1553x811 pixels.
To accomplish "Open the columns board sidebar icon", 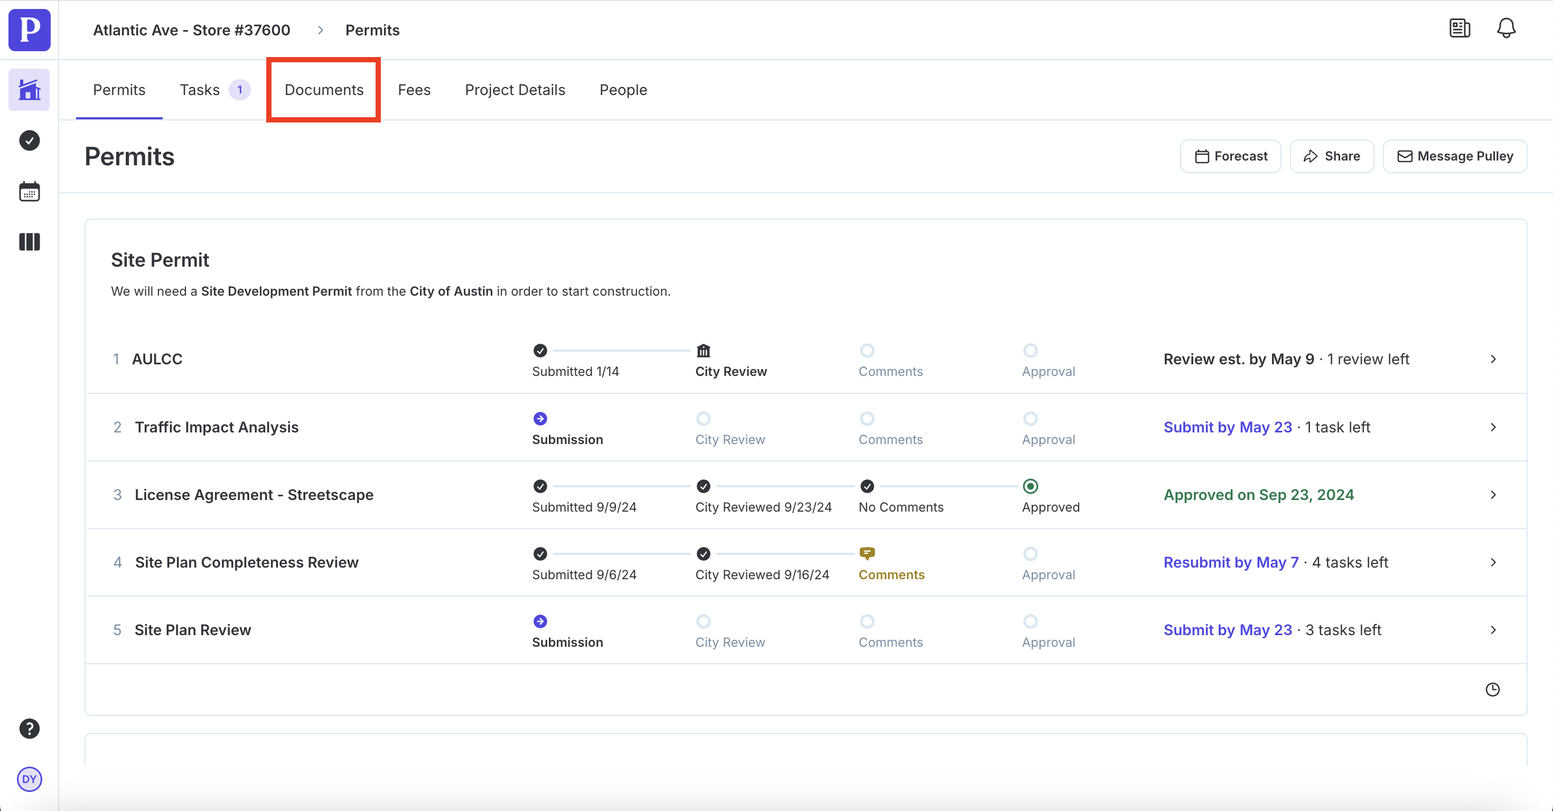I will [29, 242].
